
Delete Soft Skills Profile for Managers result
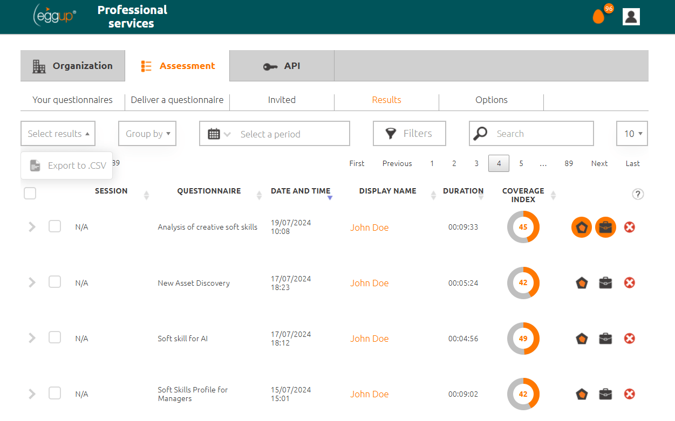[x=629, y=394]
